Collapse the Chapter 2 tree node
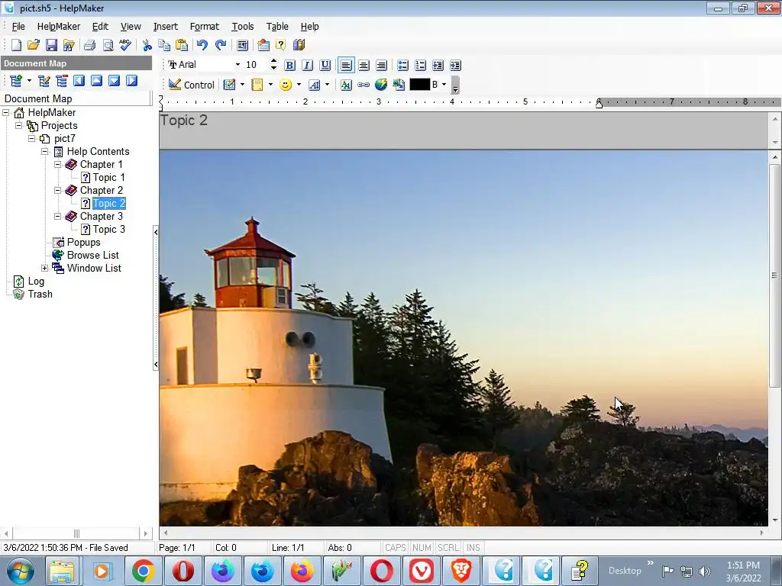Screen dimensions: 782x586 tap(57, 190)
